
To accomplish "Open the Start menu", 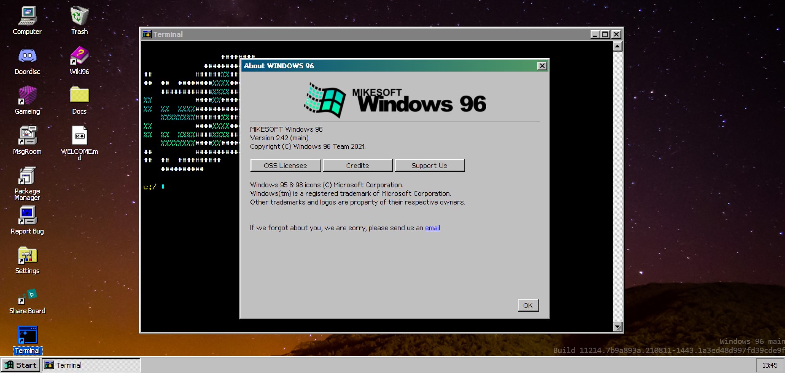I will 20,365.
